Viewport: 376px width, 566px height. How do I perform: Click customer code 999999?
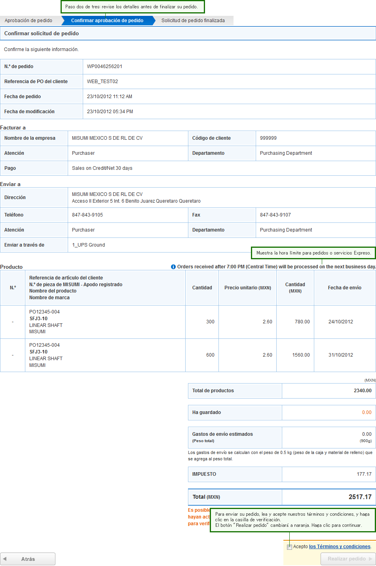point(268,138)
